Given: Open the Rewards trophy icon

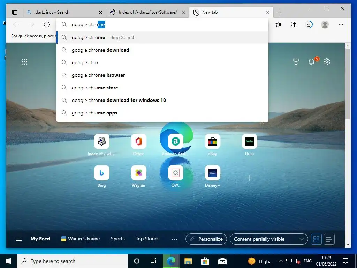Looking at the screenshot, I should (296, 62).
